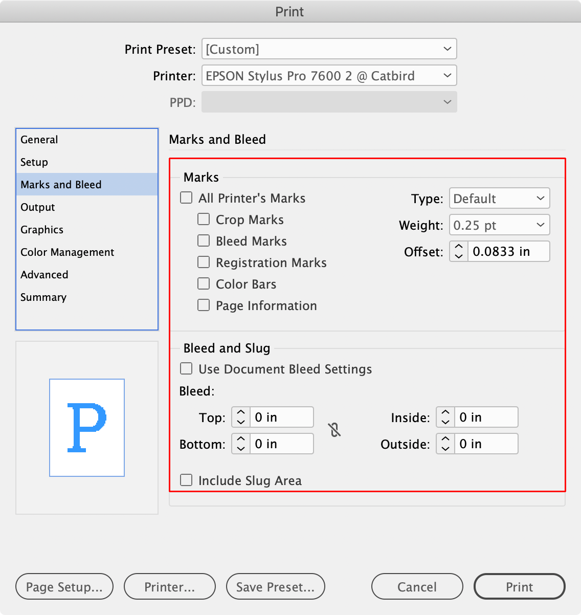This screenshot has width=581, height=615.
Task: Click the broken chain link icon between bleed fields
Action: point(335,430)
